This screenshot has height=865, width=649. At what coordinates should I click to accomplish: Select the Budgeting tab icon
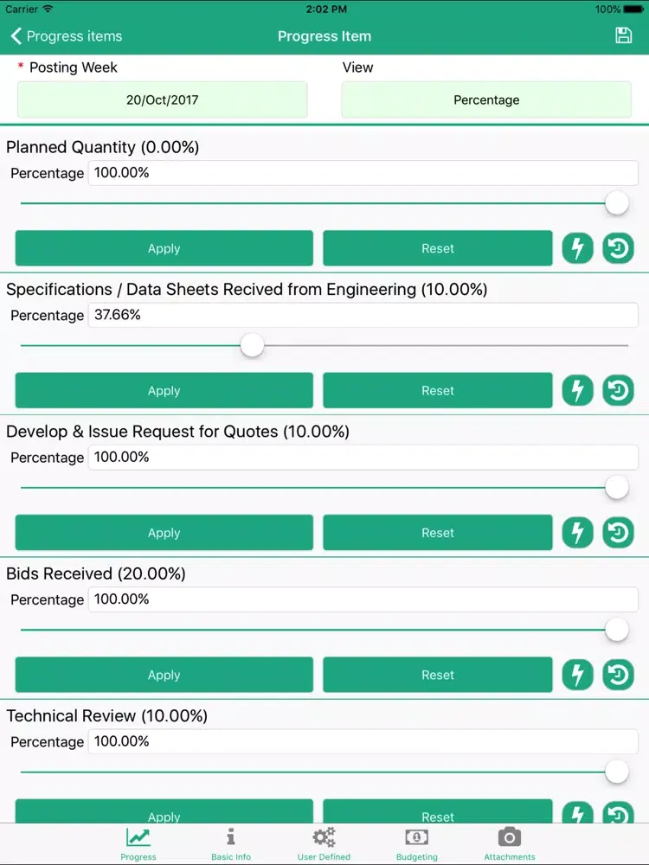coord(416,837)
